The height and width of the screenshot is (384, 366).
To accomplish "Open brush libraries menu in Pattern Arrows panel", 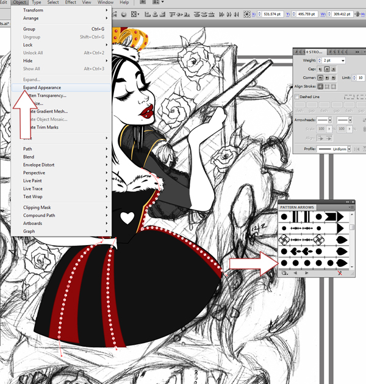I will click(x=285, y=273).
